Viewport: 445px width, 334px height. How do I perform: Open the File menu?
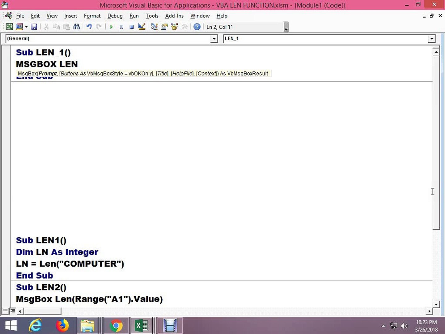click(x=20, y=16)
